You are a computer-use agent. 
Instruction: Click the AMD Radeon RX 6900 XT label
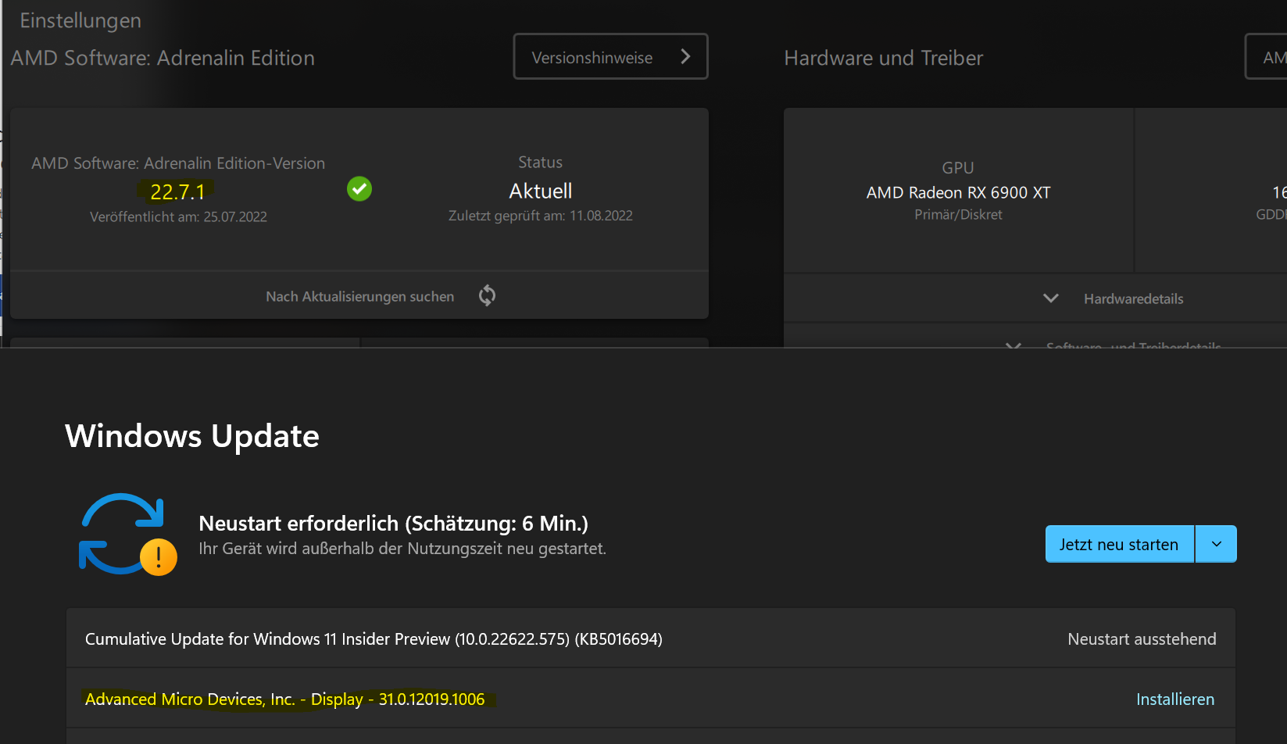958,192
